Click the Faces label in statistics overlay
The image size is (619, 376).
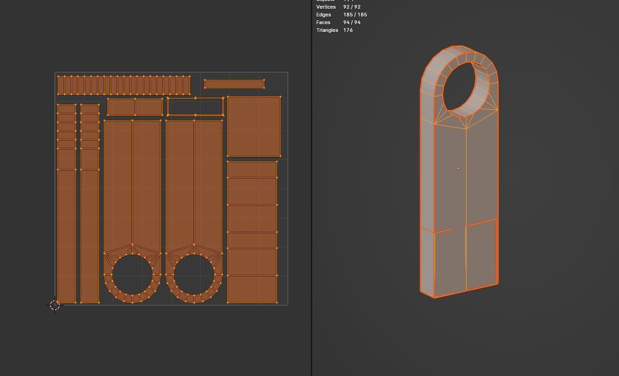(323, 22)
